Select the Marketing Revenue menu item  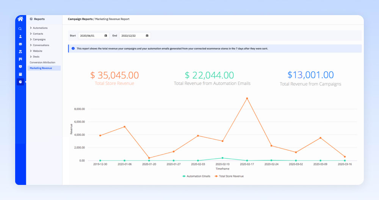[44, 68]
